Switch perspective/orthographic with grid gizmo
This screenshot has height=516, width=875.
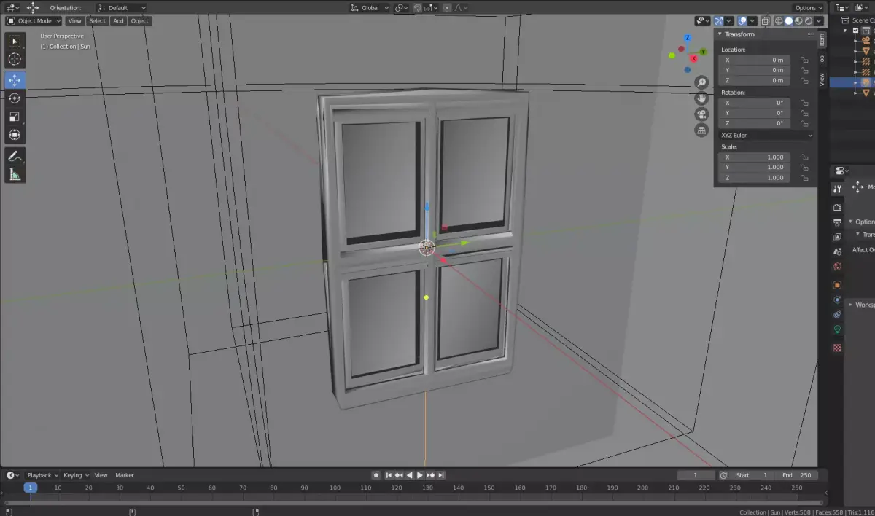point(701,130)
